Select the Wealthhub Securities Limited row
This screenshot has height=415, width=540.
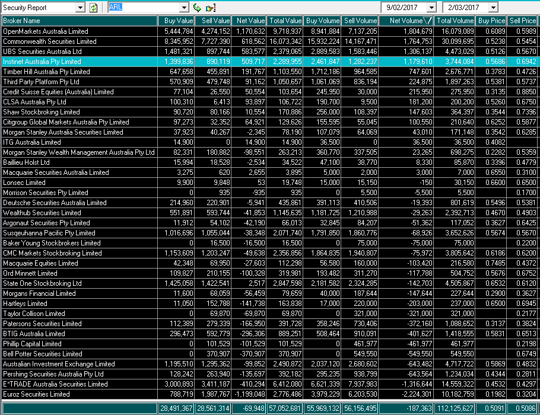tap(269, 213)
